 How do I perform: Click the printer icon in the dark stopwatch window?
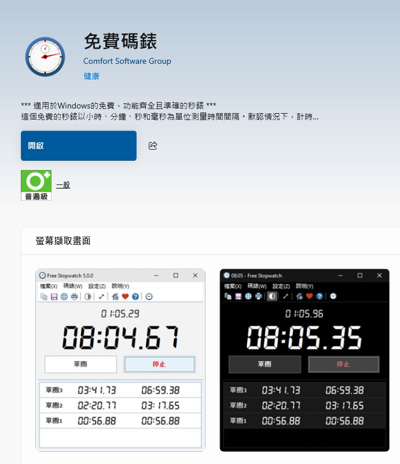[259, 296]
